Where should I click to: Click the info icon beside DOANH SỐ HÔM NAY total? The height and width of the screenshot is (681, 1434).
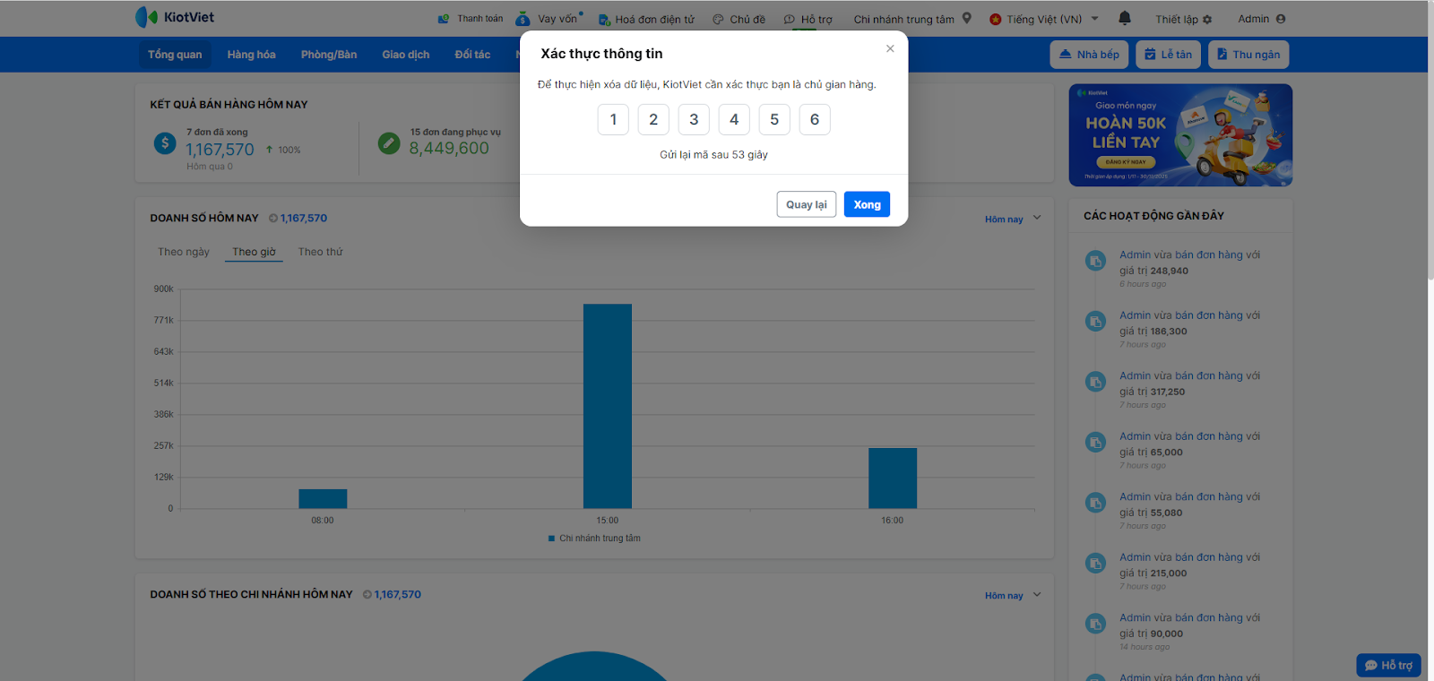pyautogui.click(x=273, y=218)
